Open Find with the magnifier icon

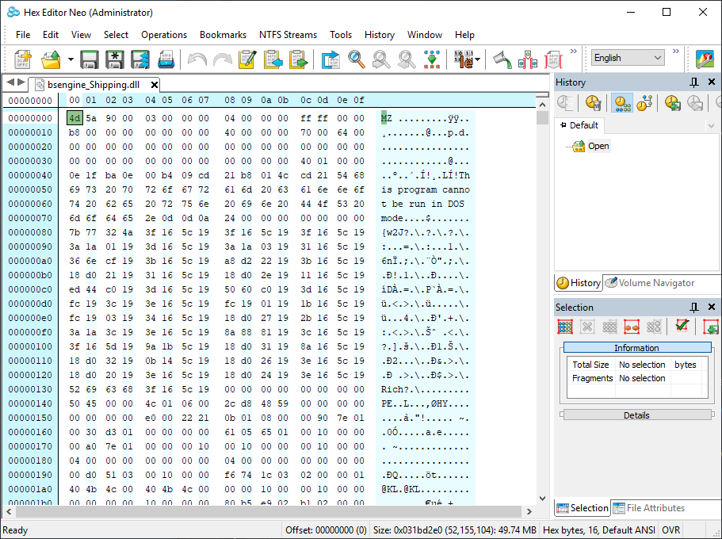point(356,59)
